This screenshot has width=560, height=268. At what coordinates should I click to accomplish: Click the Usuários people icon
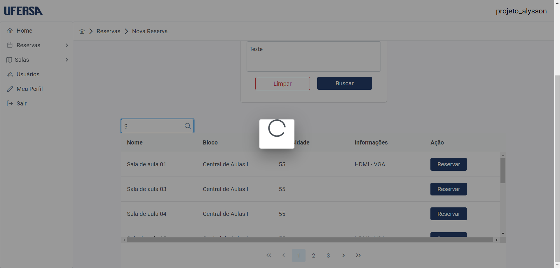point(10,74)
